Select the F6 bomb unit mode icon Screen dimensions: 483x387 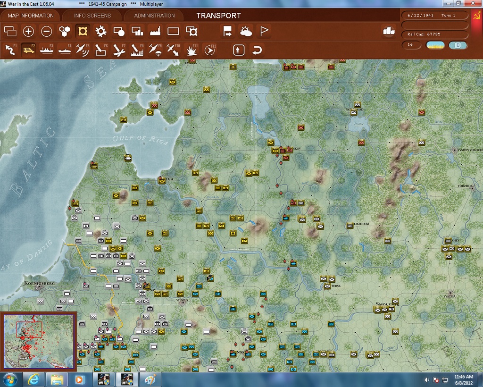point(101,50)
